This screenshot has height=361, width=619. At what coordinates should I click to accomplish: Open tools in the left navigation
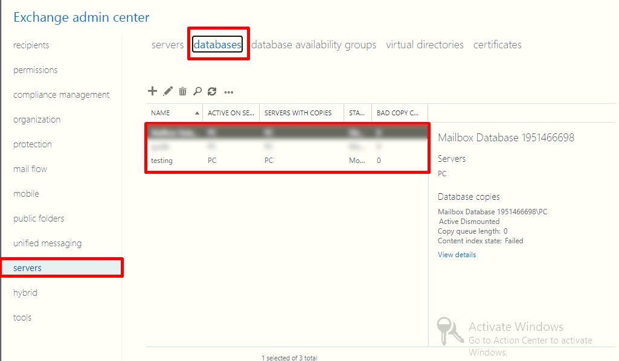[x=22, y=317]
